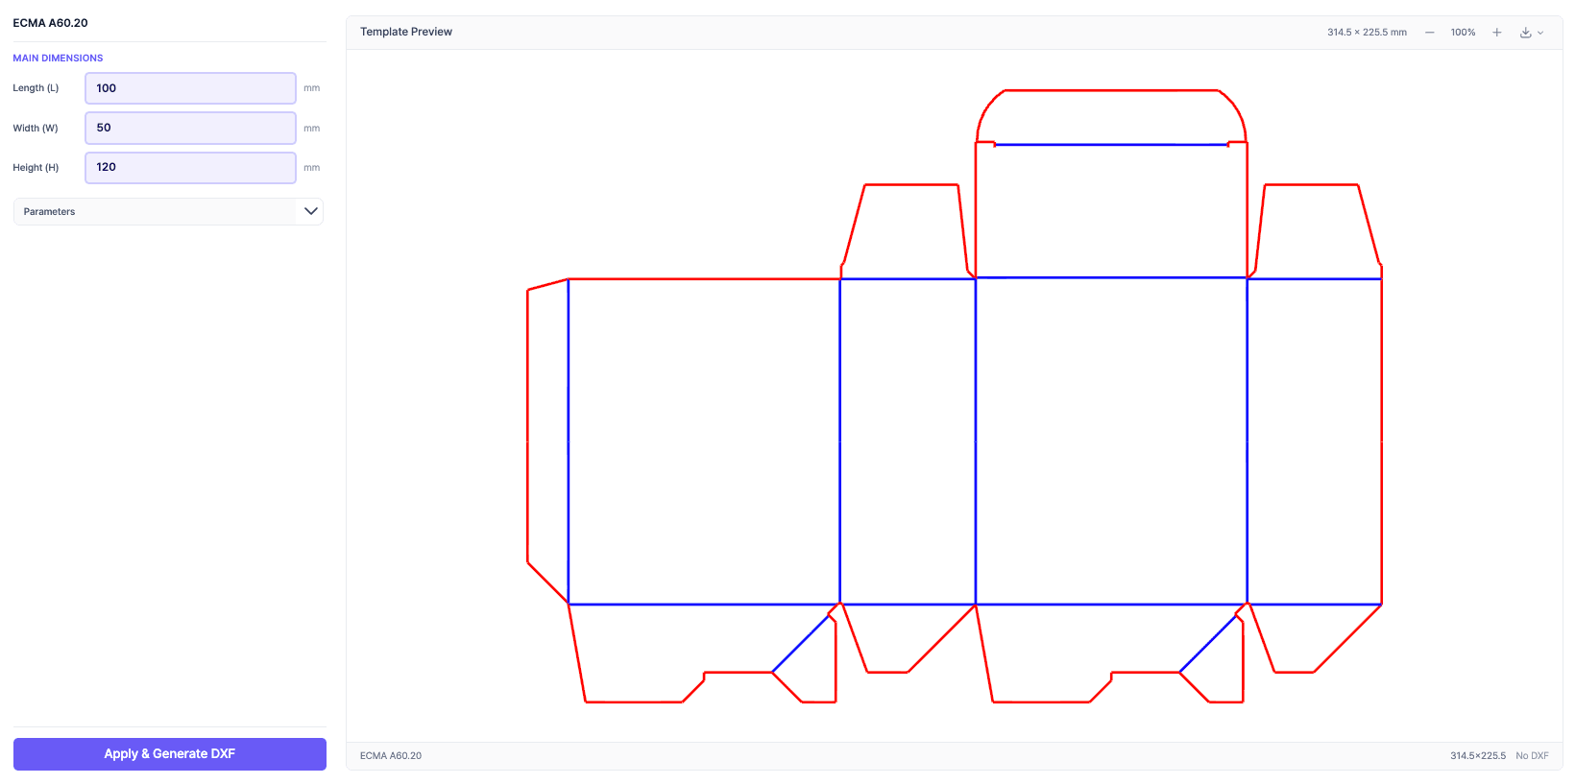Zoom out the template preview with minus icon

1429,33
